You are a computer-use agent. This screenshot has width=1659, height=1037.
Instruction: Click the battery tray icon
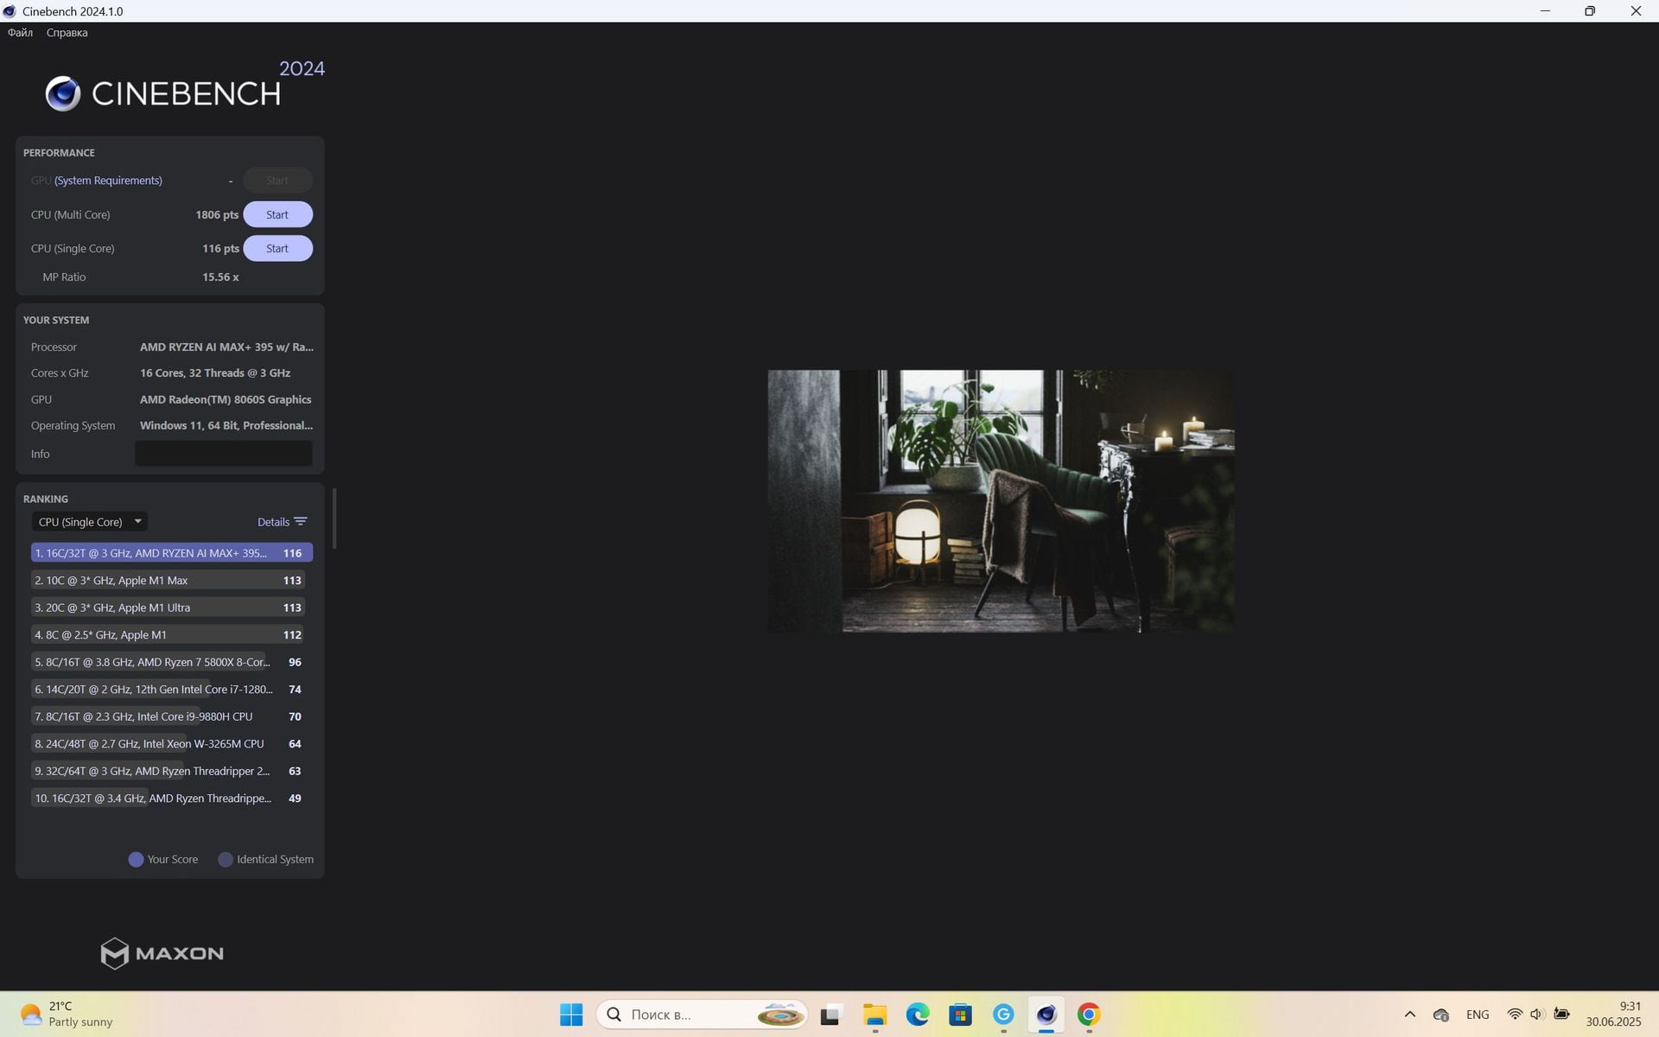click(x=1561, y=1015)
